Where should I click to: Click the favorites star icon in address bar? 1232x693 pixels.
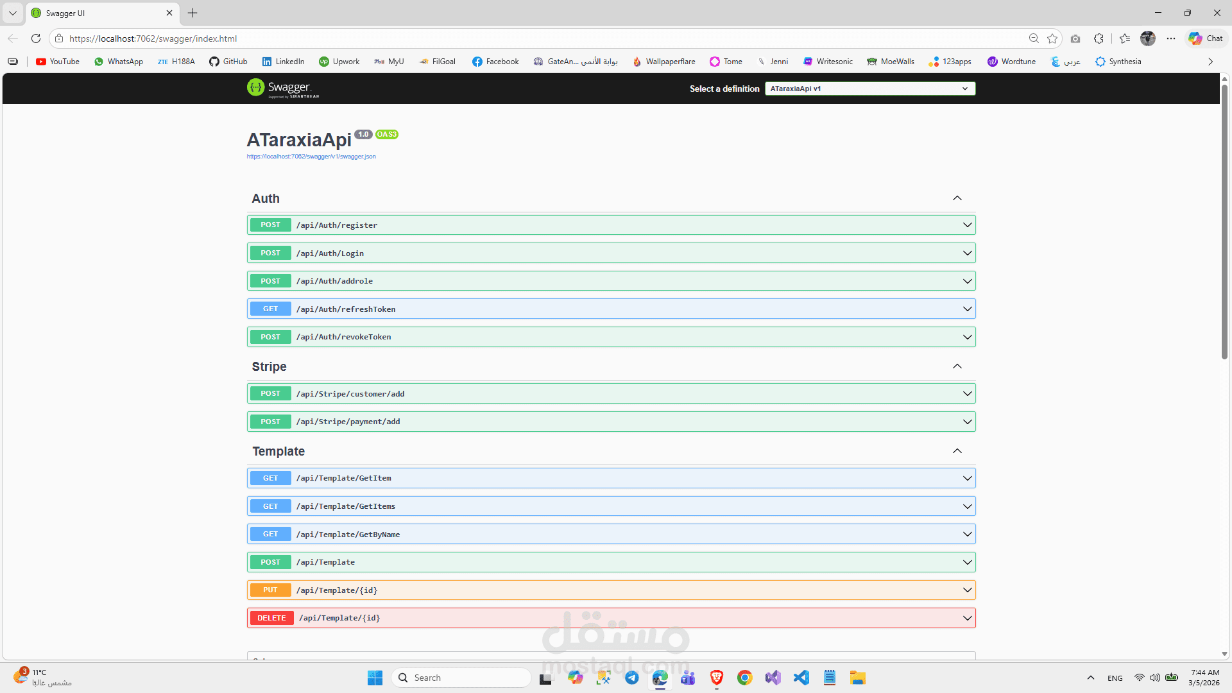(x=1052, y=38)
